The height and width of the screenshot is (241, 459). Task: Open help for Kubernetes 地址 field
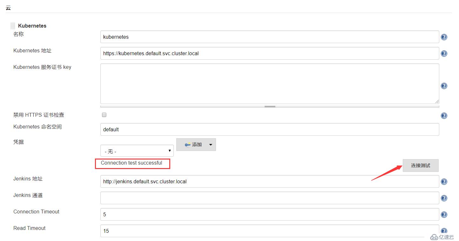[444, 54]
